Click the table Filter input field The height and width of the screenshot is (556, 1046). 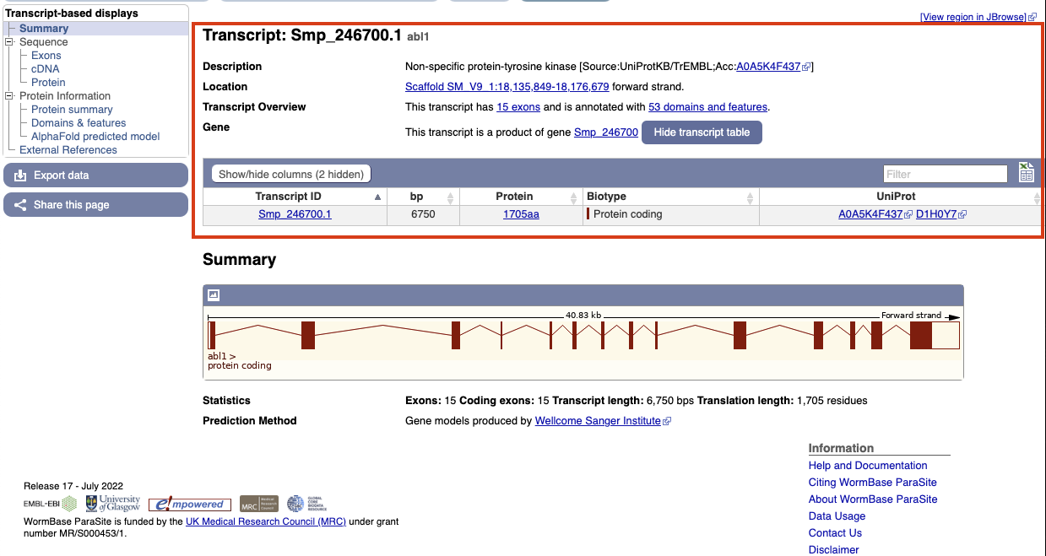[945, 174]
